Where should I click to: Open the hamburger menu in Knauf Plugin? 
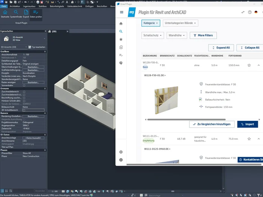(x=122, y=12)
